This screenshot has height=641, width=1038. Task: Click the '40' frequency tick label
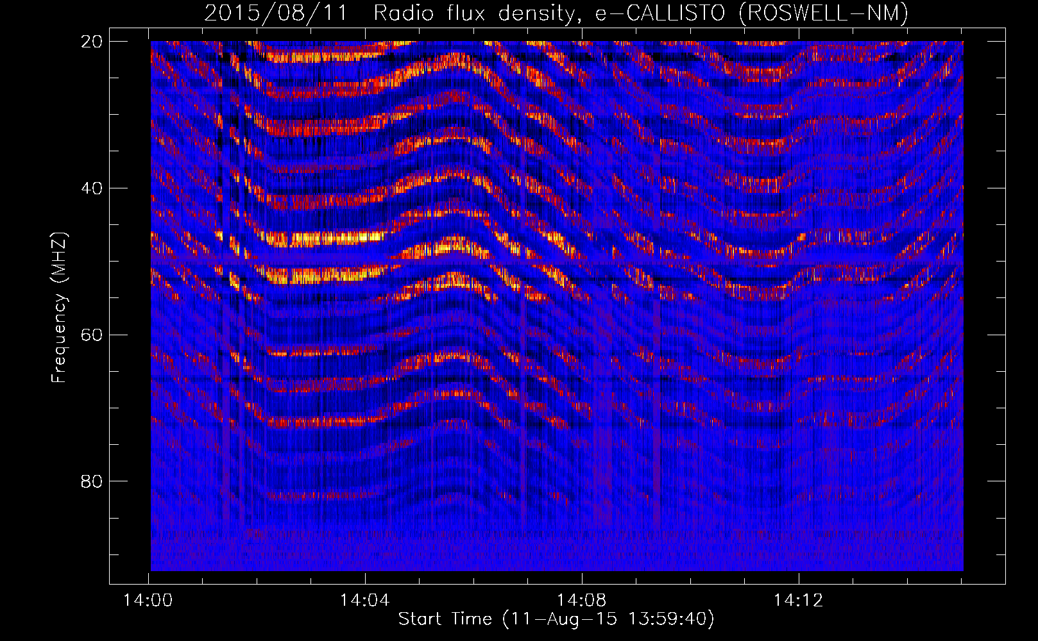92,188
